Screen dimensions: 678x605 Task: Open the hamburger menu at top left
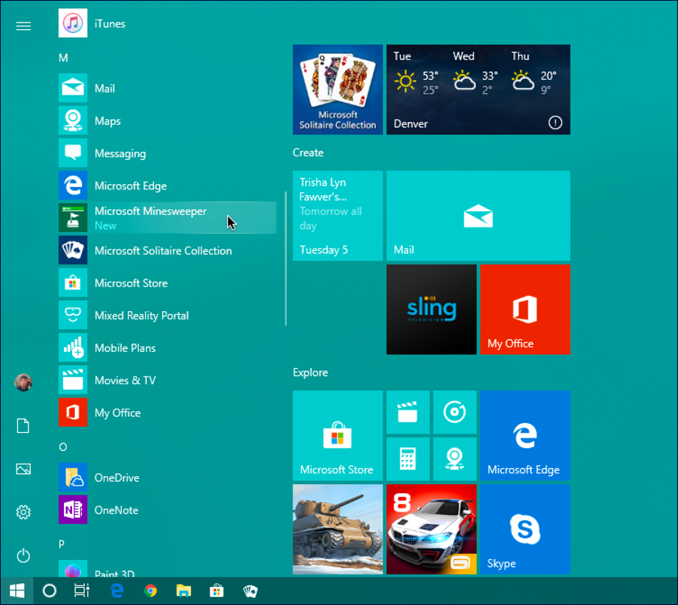23,26
